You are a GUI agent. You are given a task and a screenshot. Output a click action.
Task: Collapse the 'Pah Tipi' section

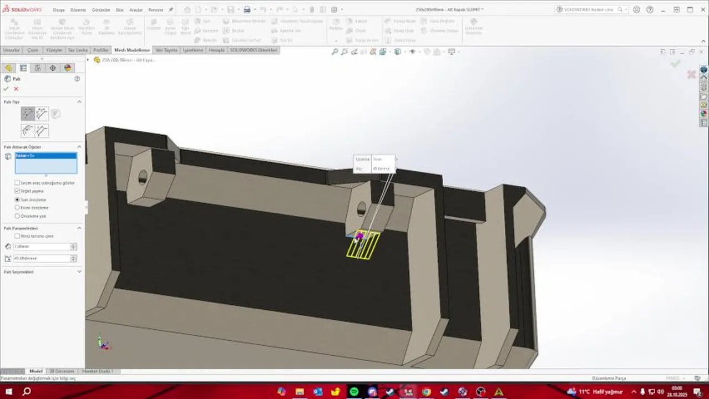(79, 102)
